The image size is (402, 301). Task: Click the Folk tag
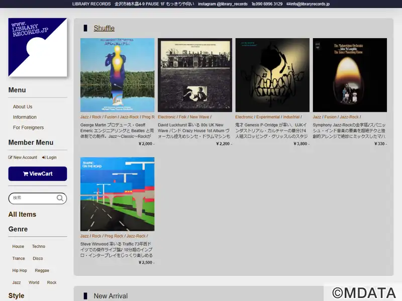182,117
